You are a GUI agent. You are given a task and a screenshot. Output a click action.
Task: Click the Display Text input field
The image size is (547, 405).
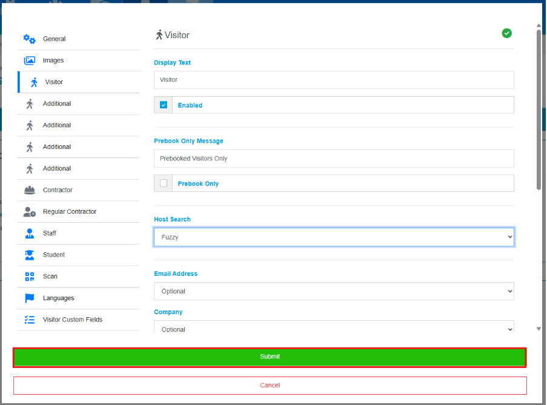(334, 80)
